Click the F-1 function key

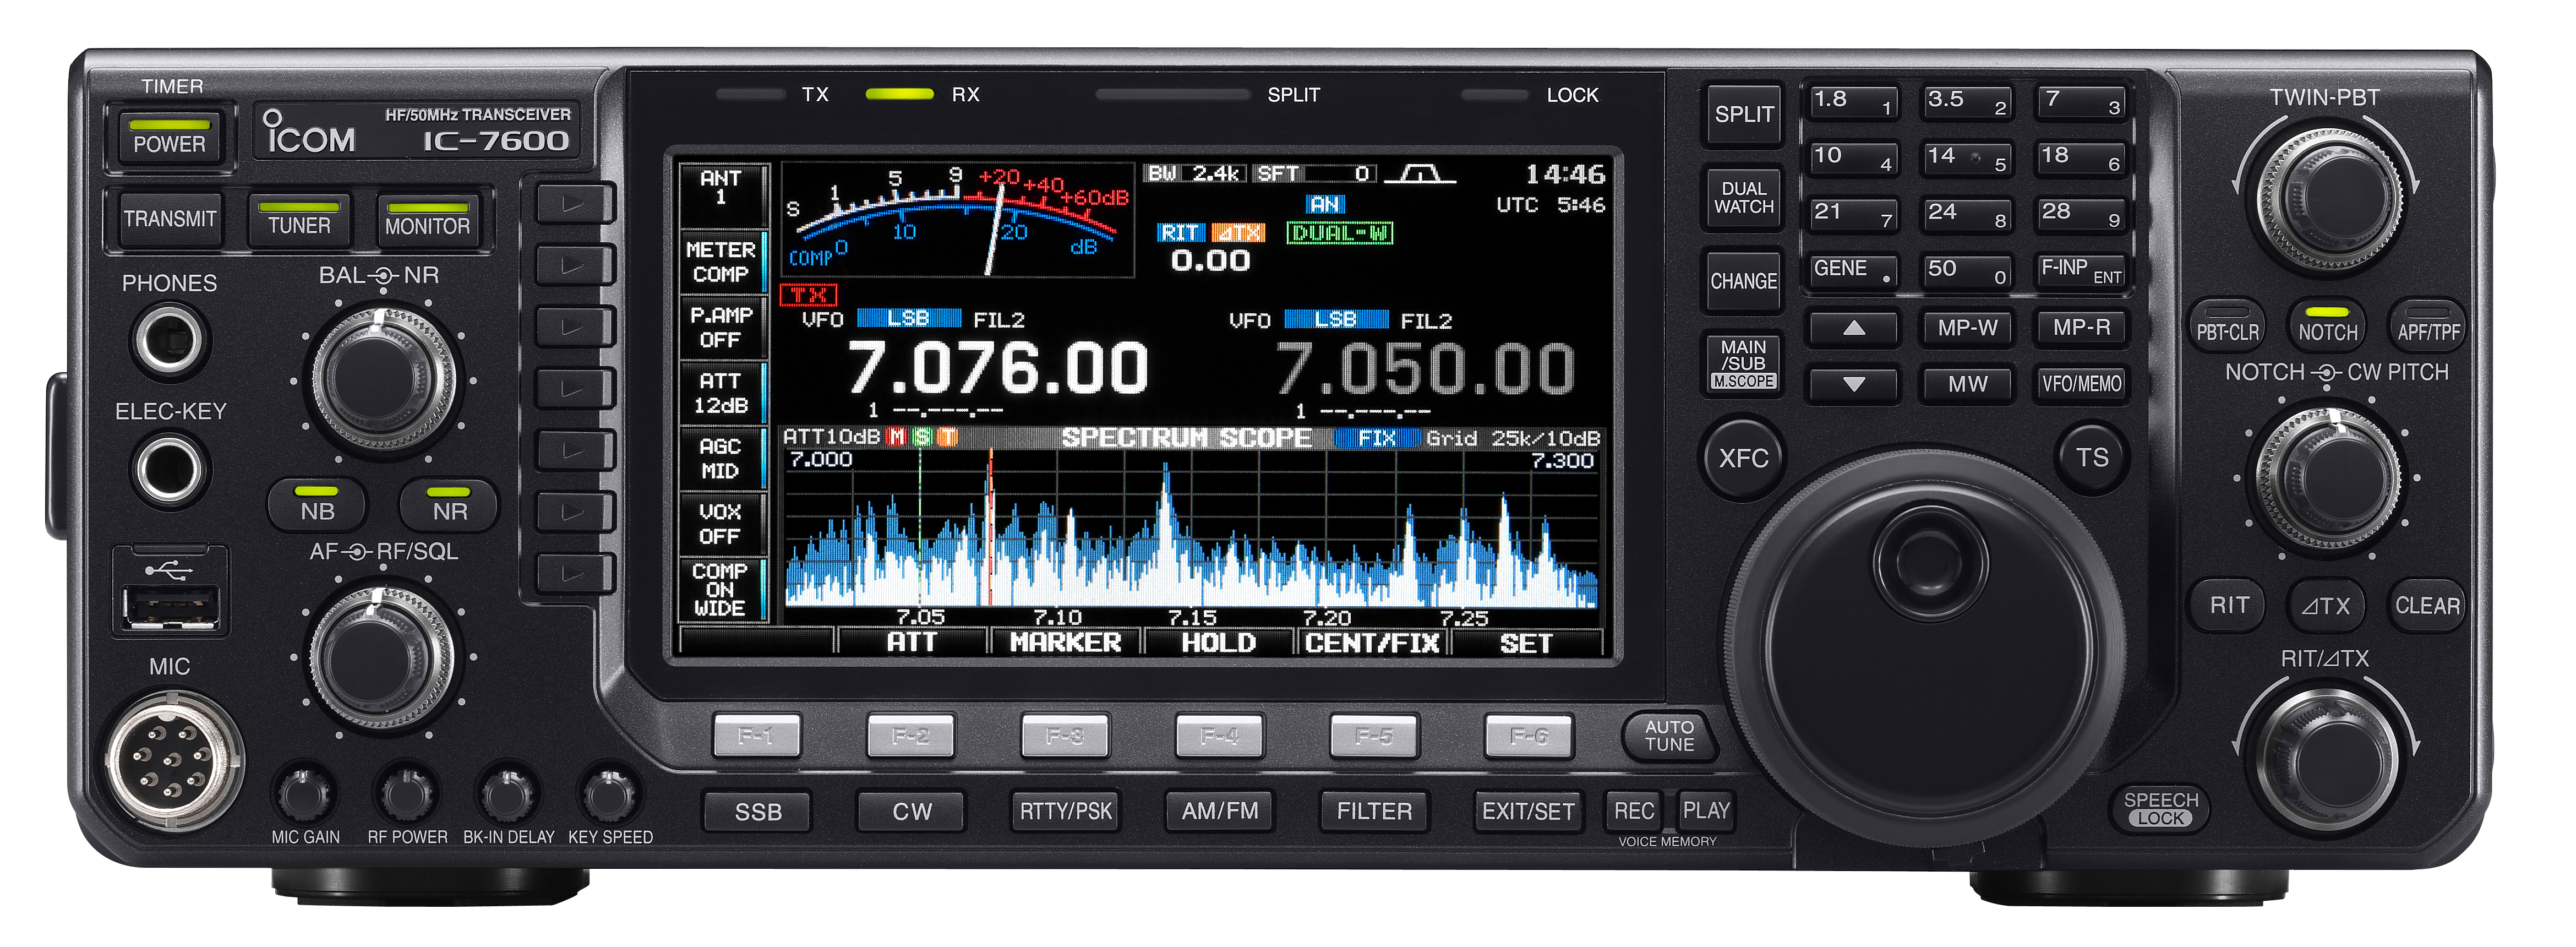pos(756,736)
